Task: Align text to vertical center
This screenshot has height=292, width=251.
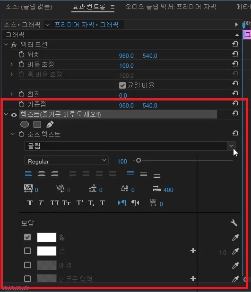Action: 144,174
